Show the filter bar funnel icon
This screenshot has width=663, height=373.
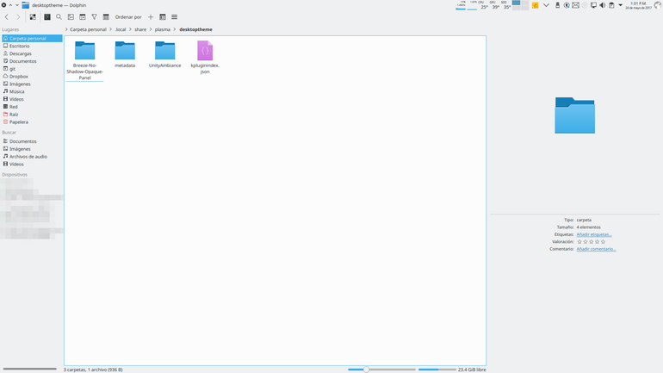[x=95, y=17]
